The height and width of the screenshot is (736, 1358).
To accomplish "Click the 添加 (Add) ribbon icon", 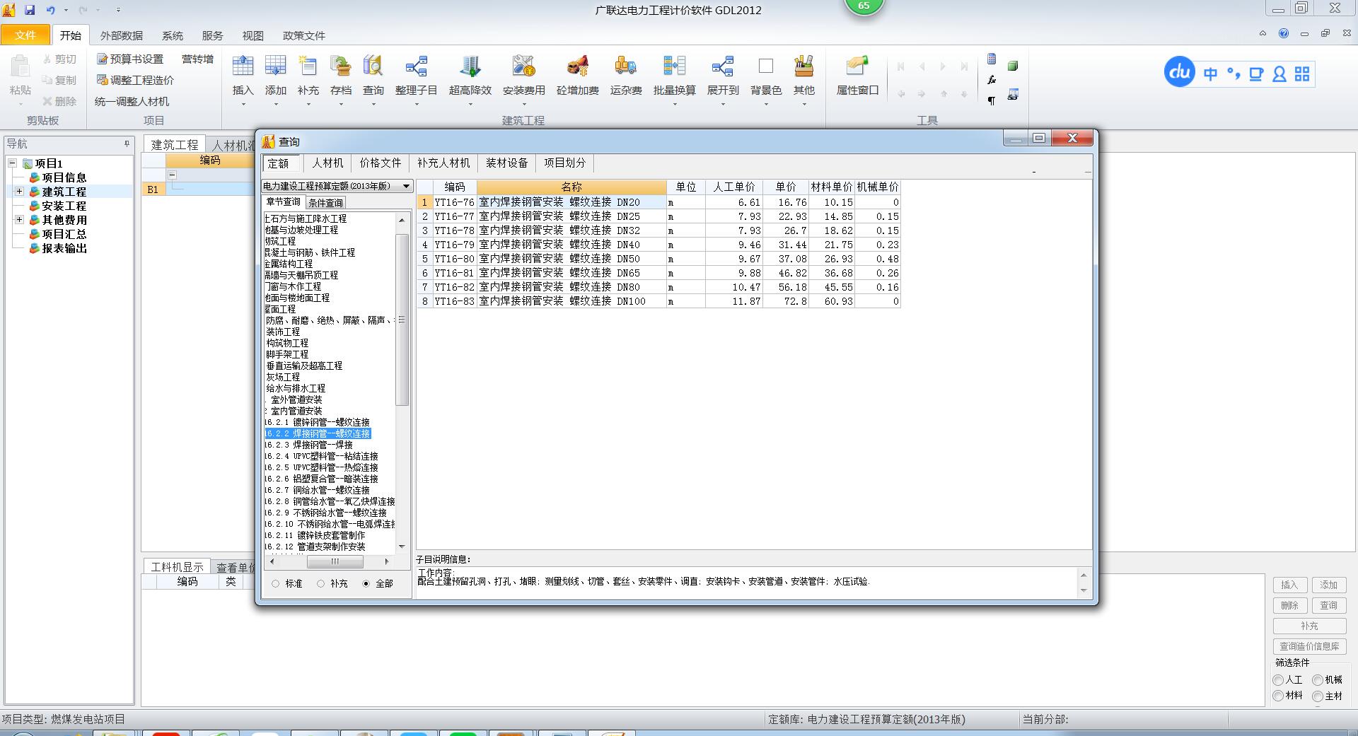I will 275,66.
